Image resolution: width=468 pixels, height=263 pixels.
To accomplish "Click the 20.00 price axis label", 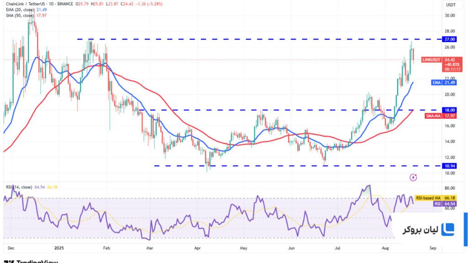I will (450, 95).
